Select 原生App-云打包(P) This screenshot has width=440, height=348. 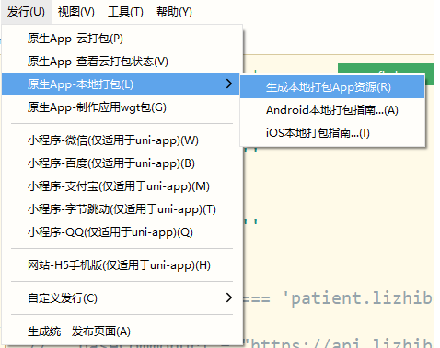[121, 39]
